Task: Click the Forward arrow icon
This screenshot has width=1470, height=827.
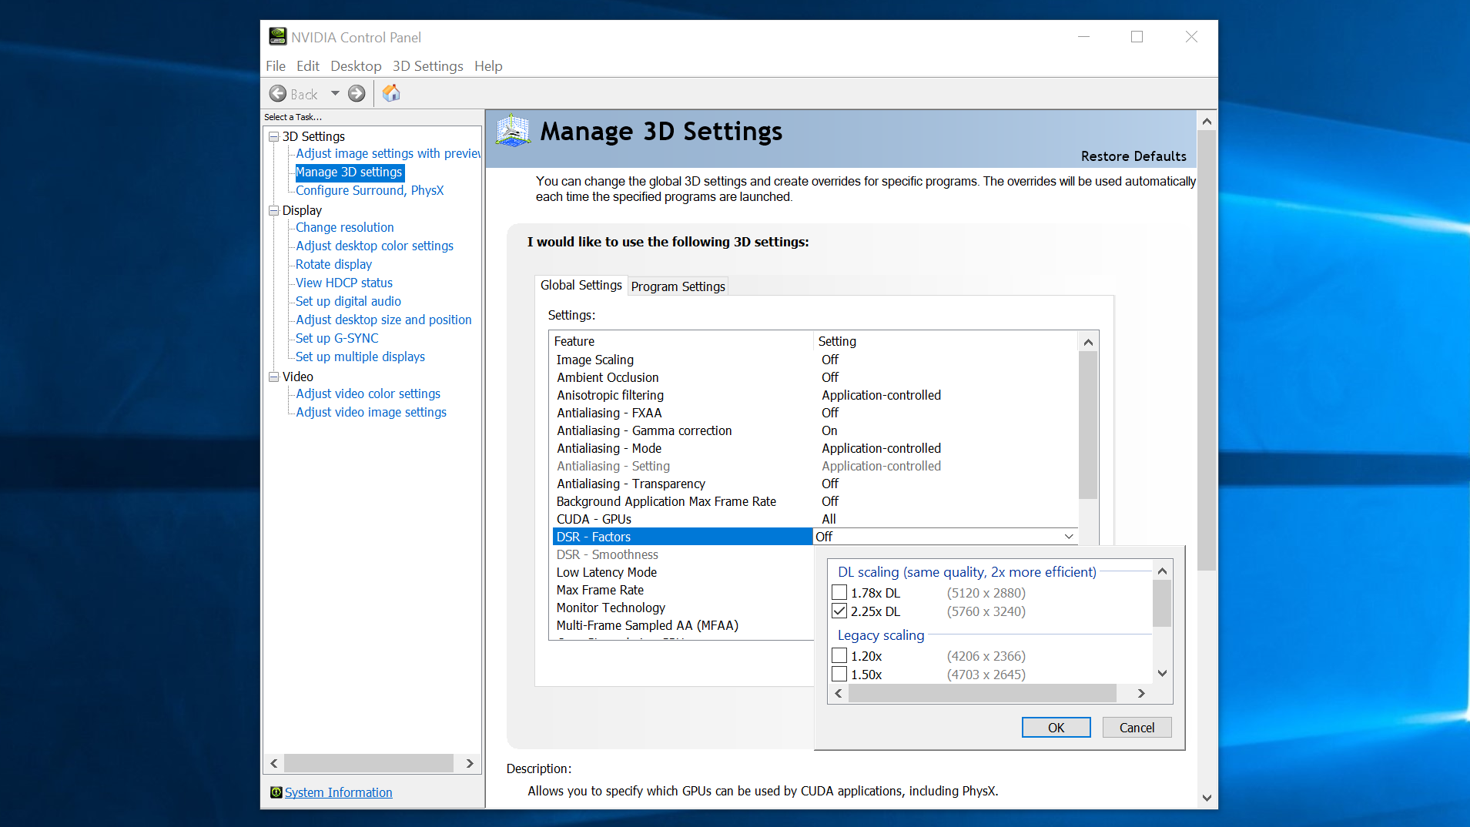Action: tap(357, 94)
